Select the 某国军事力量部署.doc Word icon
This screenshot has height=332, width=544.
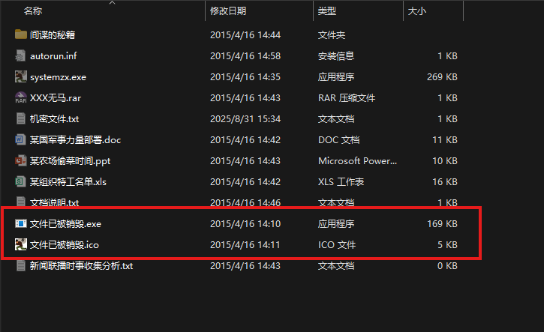click(x=21, y=139)
